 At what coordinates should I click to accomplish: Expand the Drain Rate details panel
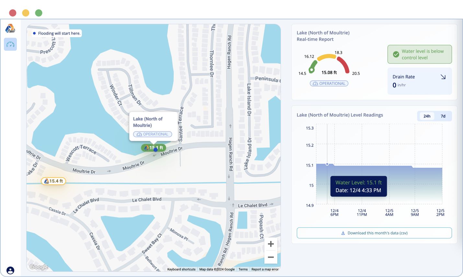point(420,80)
